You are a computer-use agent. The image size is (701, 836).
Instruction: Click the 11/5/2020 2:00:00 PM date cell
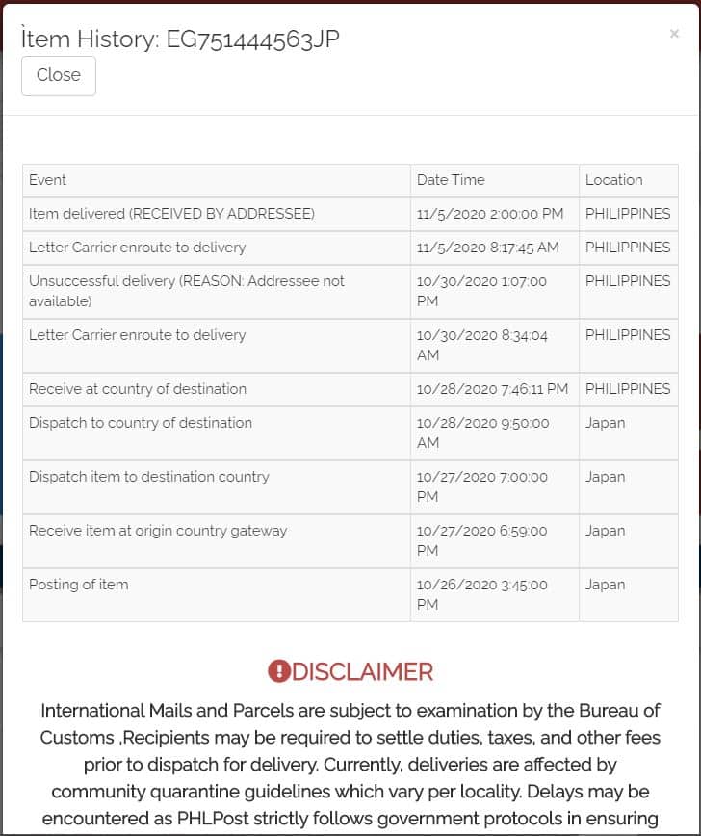[x=490, y=214]
